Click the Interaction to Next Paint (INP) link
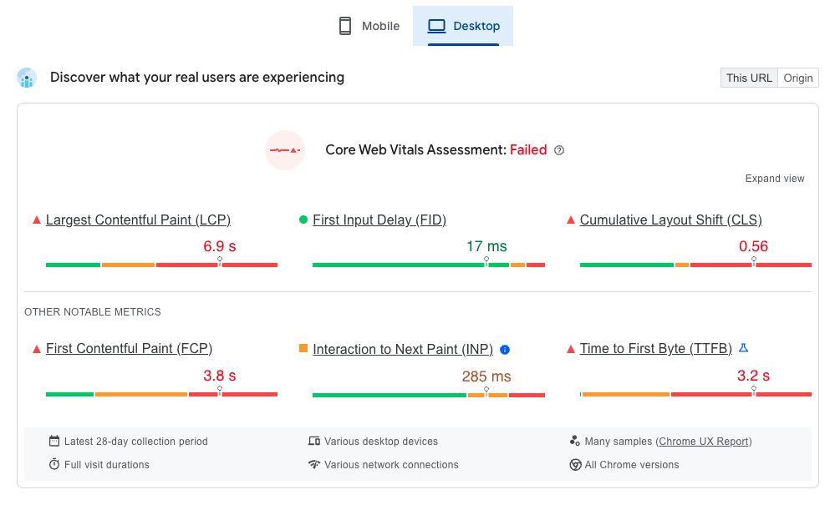Viewport: 835px width, 505px height. (x=403, y=350)
